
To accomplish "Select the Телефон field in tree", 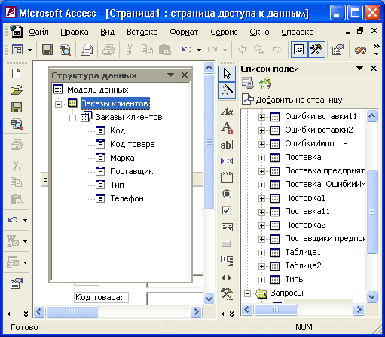I will [127, 198].
